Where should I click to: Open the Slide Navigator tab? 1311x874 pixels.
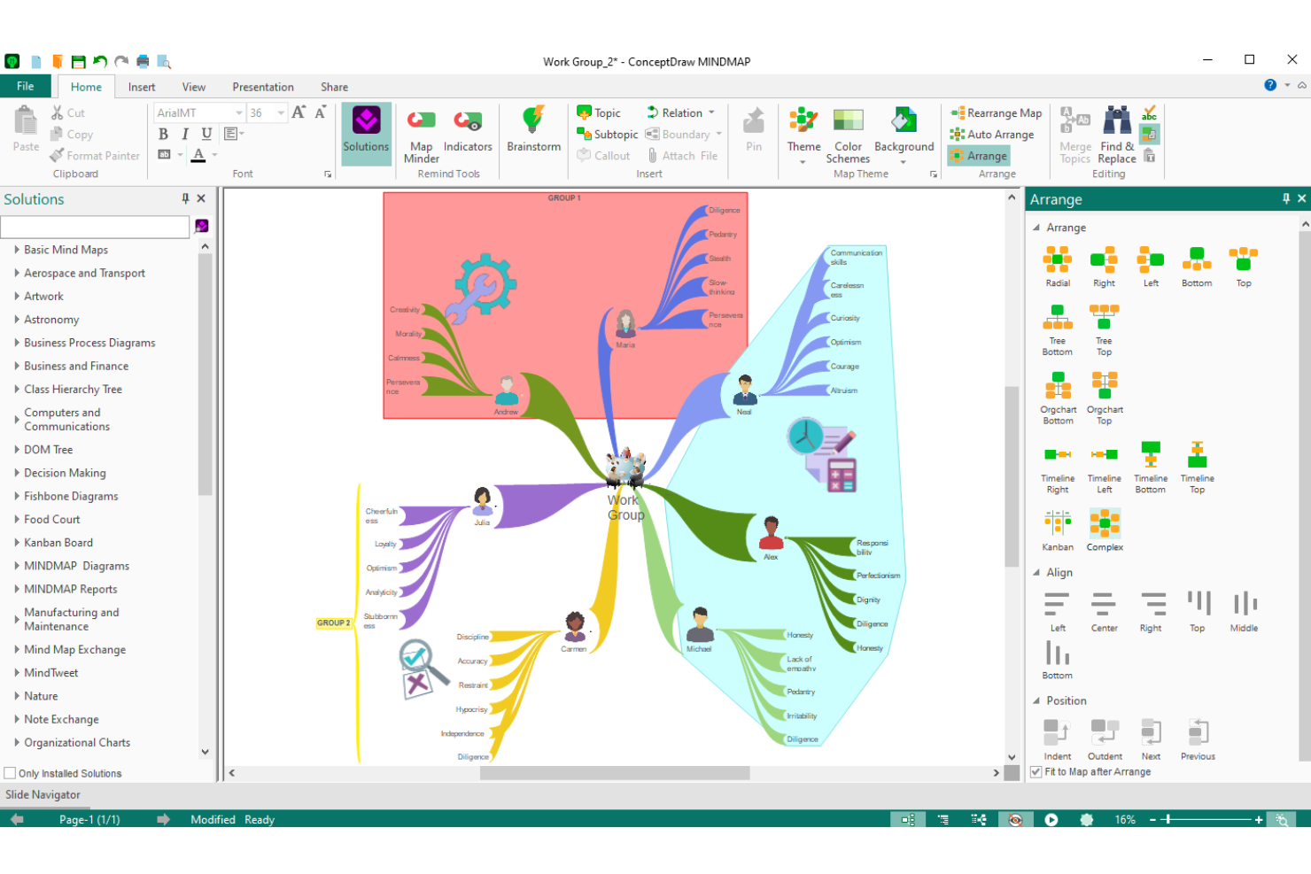(43, 794)
